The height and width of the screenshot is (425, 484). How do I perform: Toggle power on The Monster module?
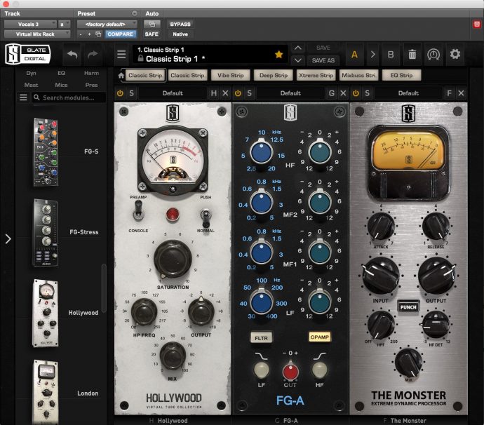coord(356,93)
